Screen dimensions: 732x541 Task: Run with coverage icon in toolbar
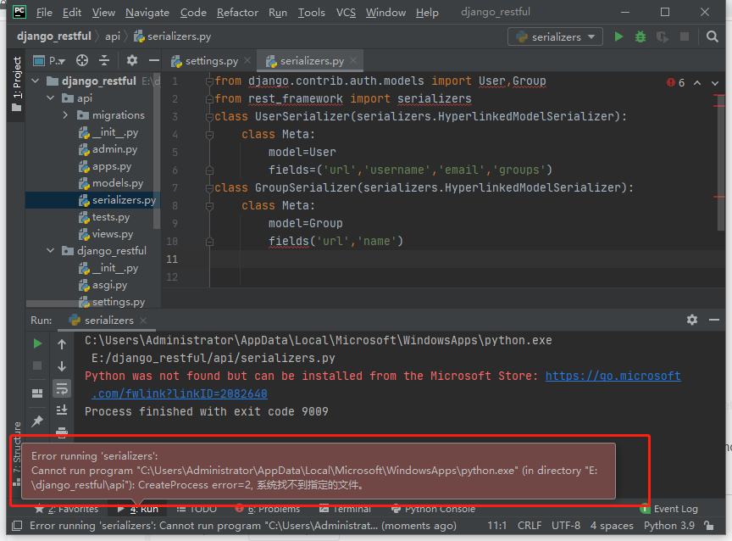point(662,36)
